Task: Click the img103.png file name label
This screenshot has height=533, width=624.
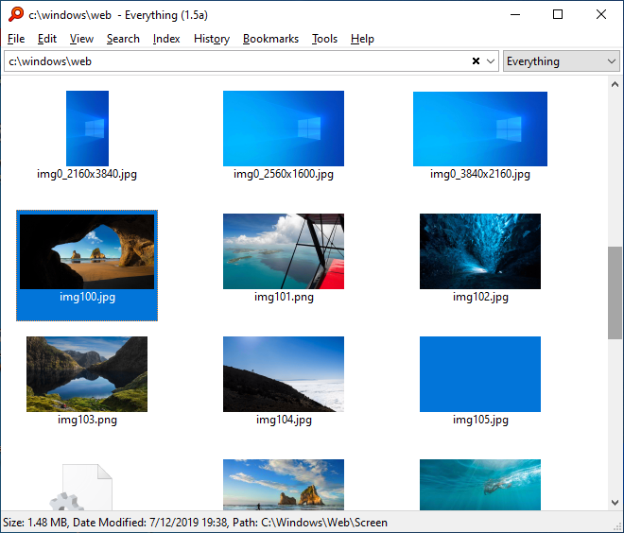Action: 87,420
